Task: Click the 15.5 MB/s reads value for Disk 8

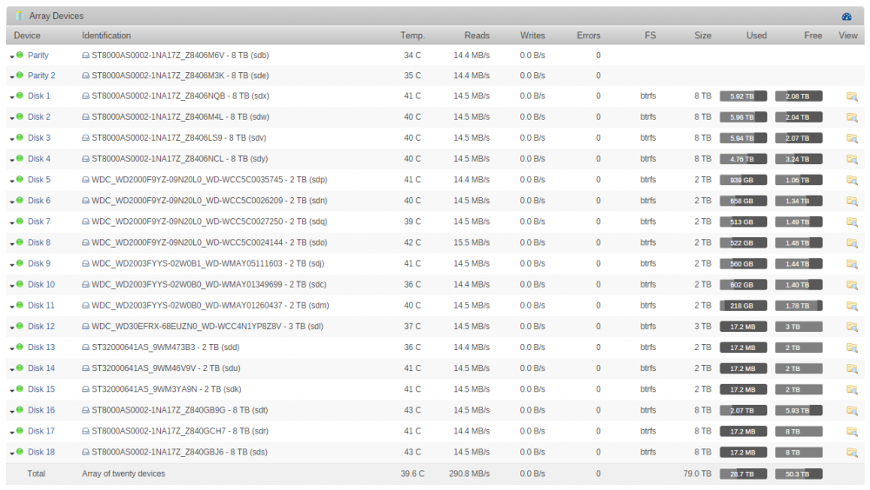Action: pyautogui.click(x=472, y=242)
